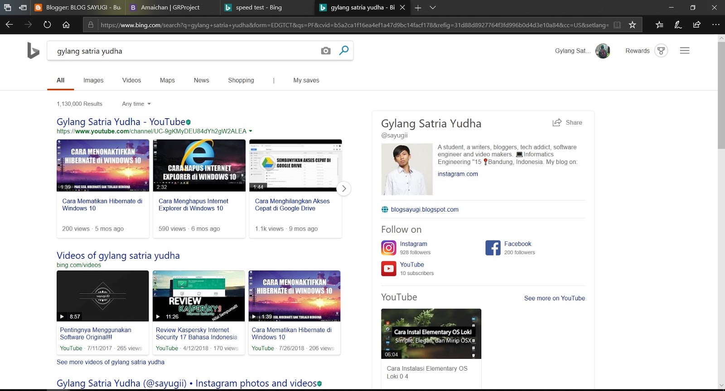725x391 pixels.
Task: Click See more videos of gylang satria yudha
Action: pyautogui.click(x=111, y=362)
